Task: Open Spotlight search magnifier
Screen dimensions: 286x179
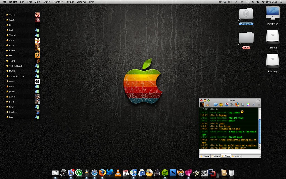Action: pos(281,2)
